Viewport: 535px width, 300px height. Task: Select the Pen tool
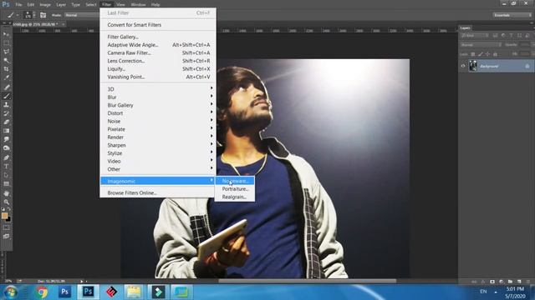(x=6, y=157)
